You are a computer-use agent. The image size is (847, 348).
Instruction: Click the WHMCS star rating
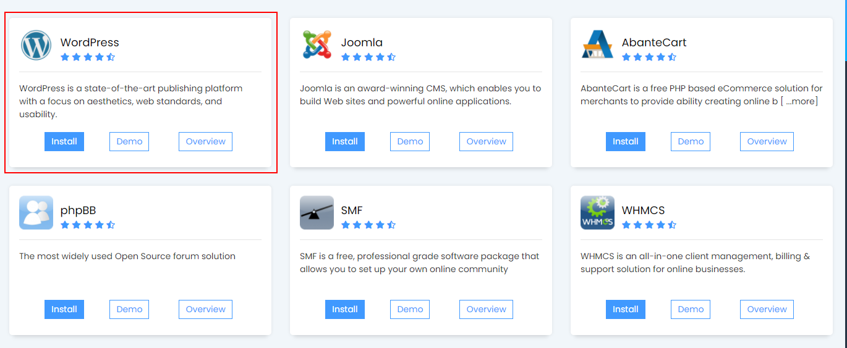(x=649, y=225)
